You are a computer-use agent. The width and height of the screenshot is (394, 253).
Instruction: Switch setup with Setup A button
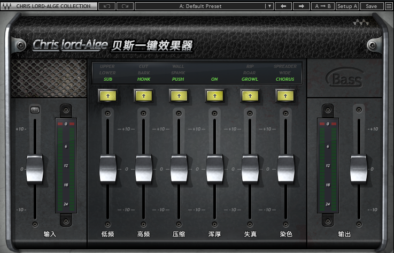tap(347, 6)
